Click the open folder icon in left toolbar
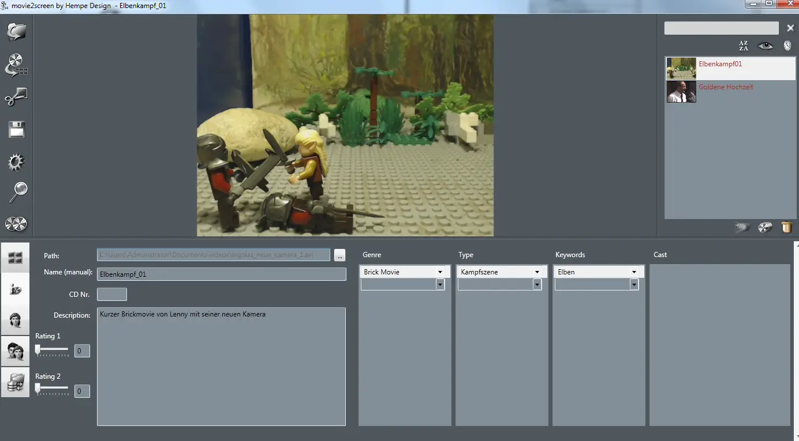The height and width of the screenshot is (441, 799). tap(17, 31)
